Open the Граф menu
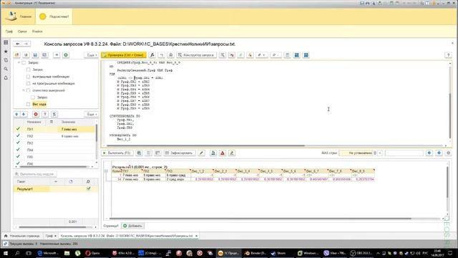The width and height of the screenshot is (458, 258). (x=9, y=32)
